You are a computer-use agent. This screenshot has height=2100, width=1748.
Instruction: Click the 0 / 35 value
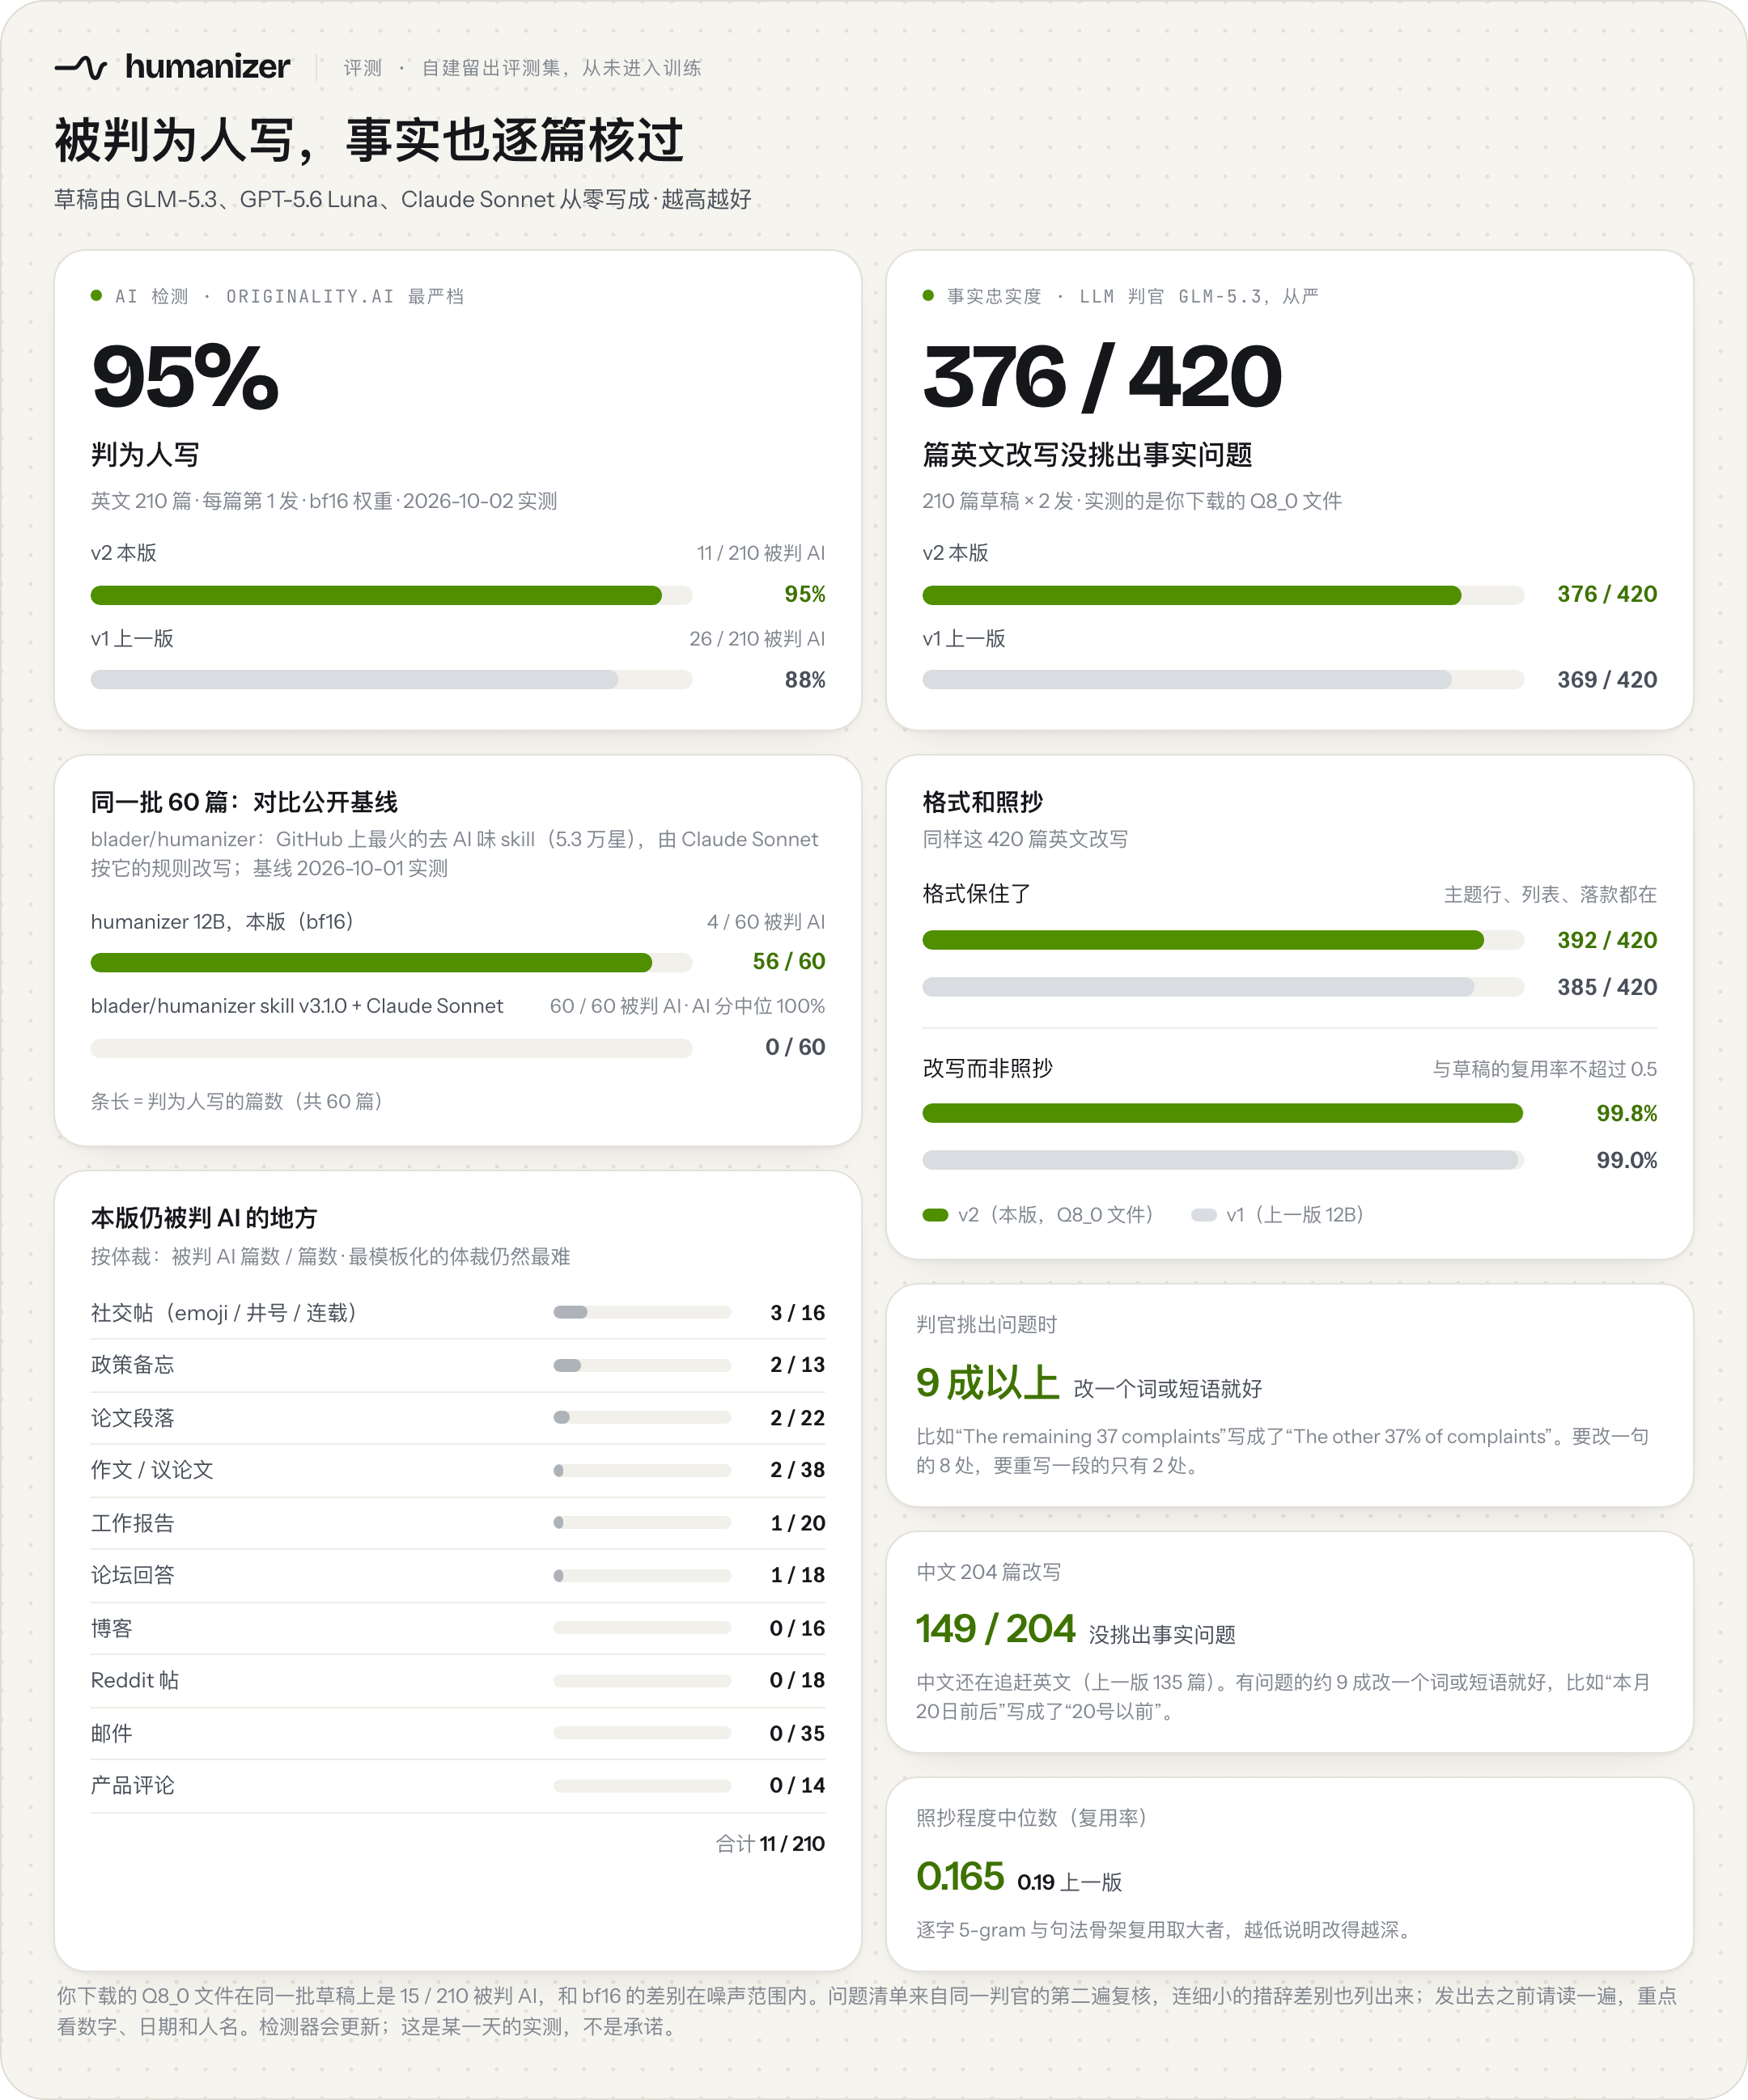coord(797,1733)
